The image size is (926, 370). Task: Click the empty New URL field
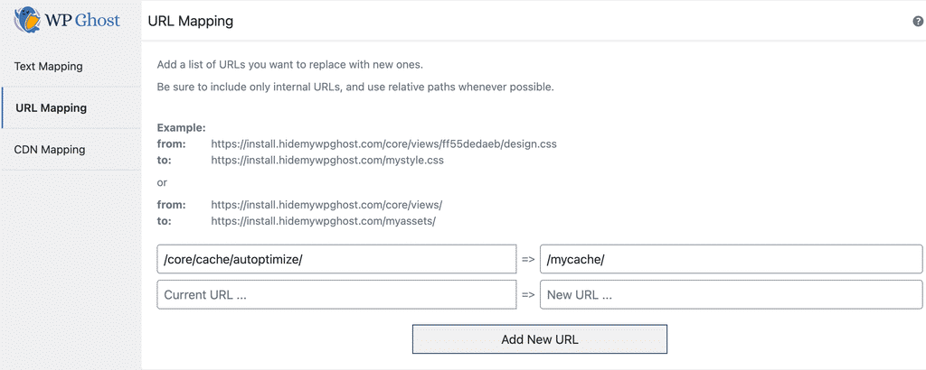point(731,295)
